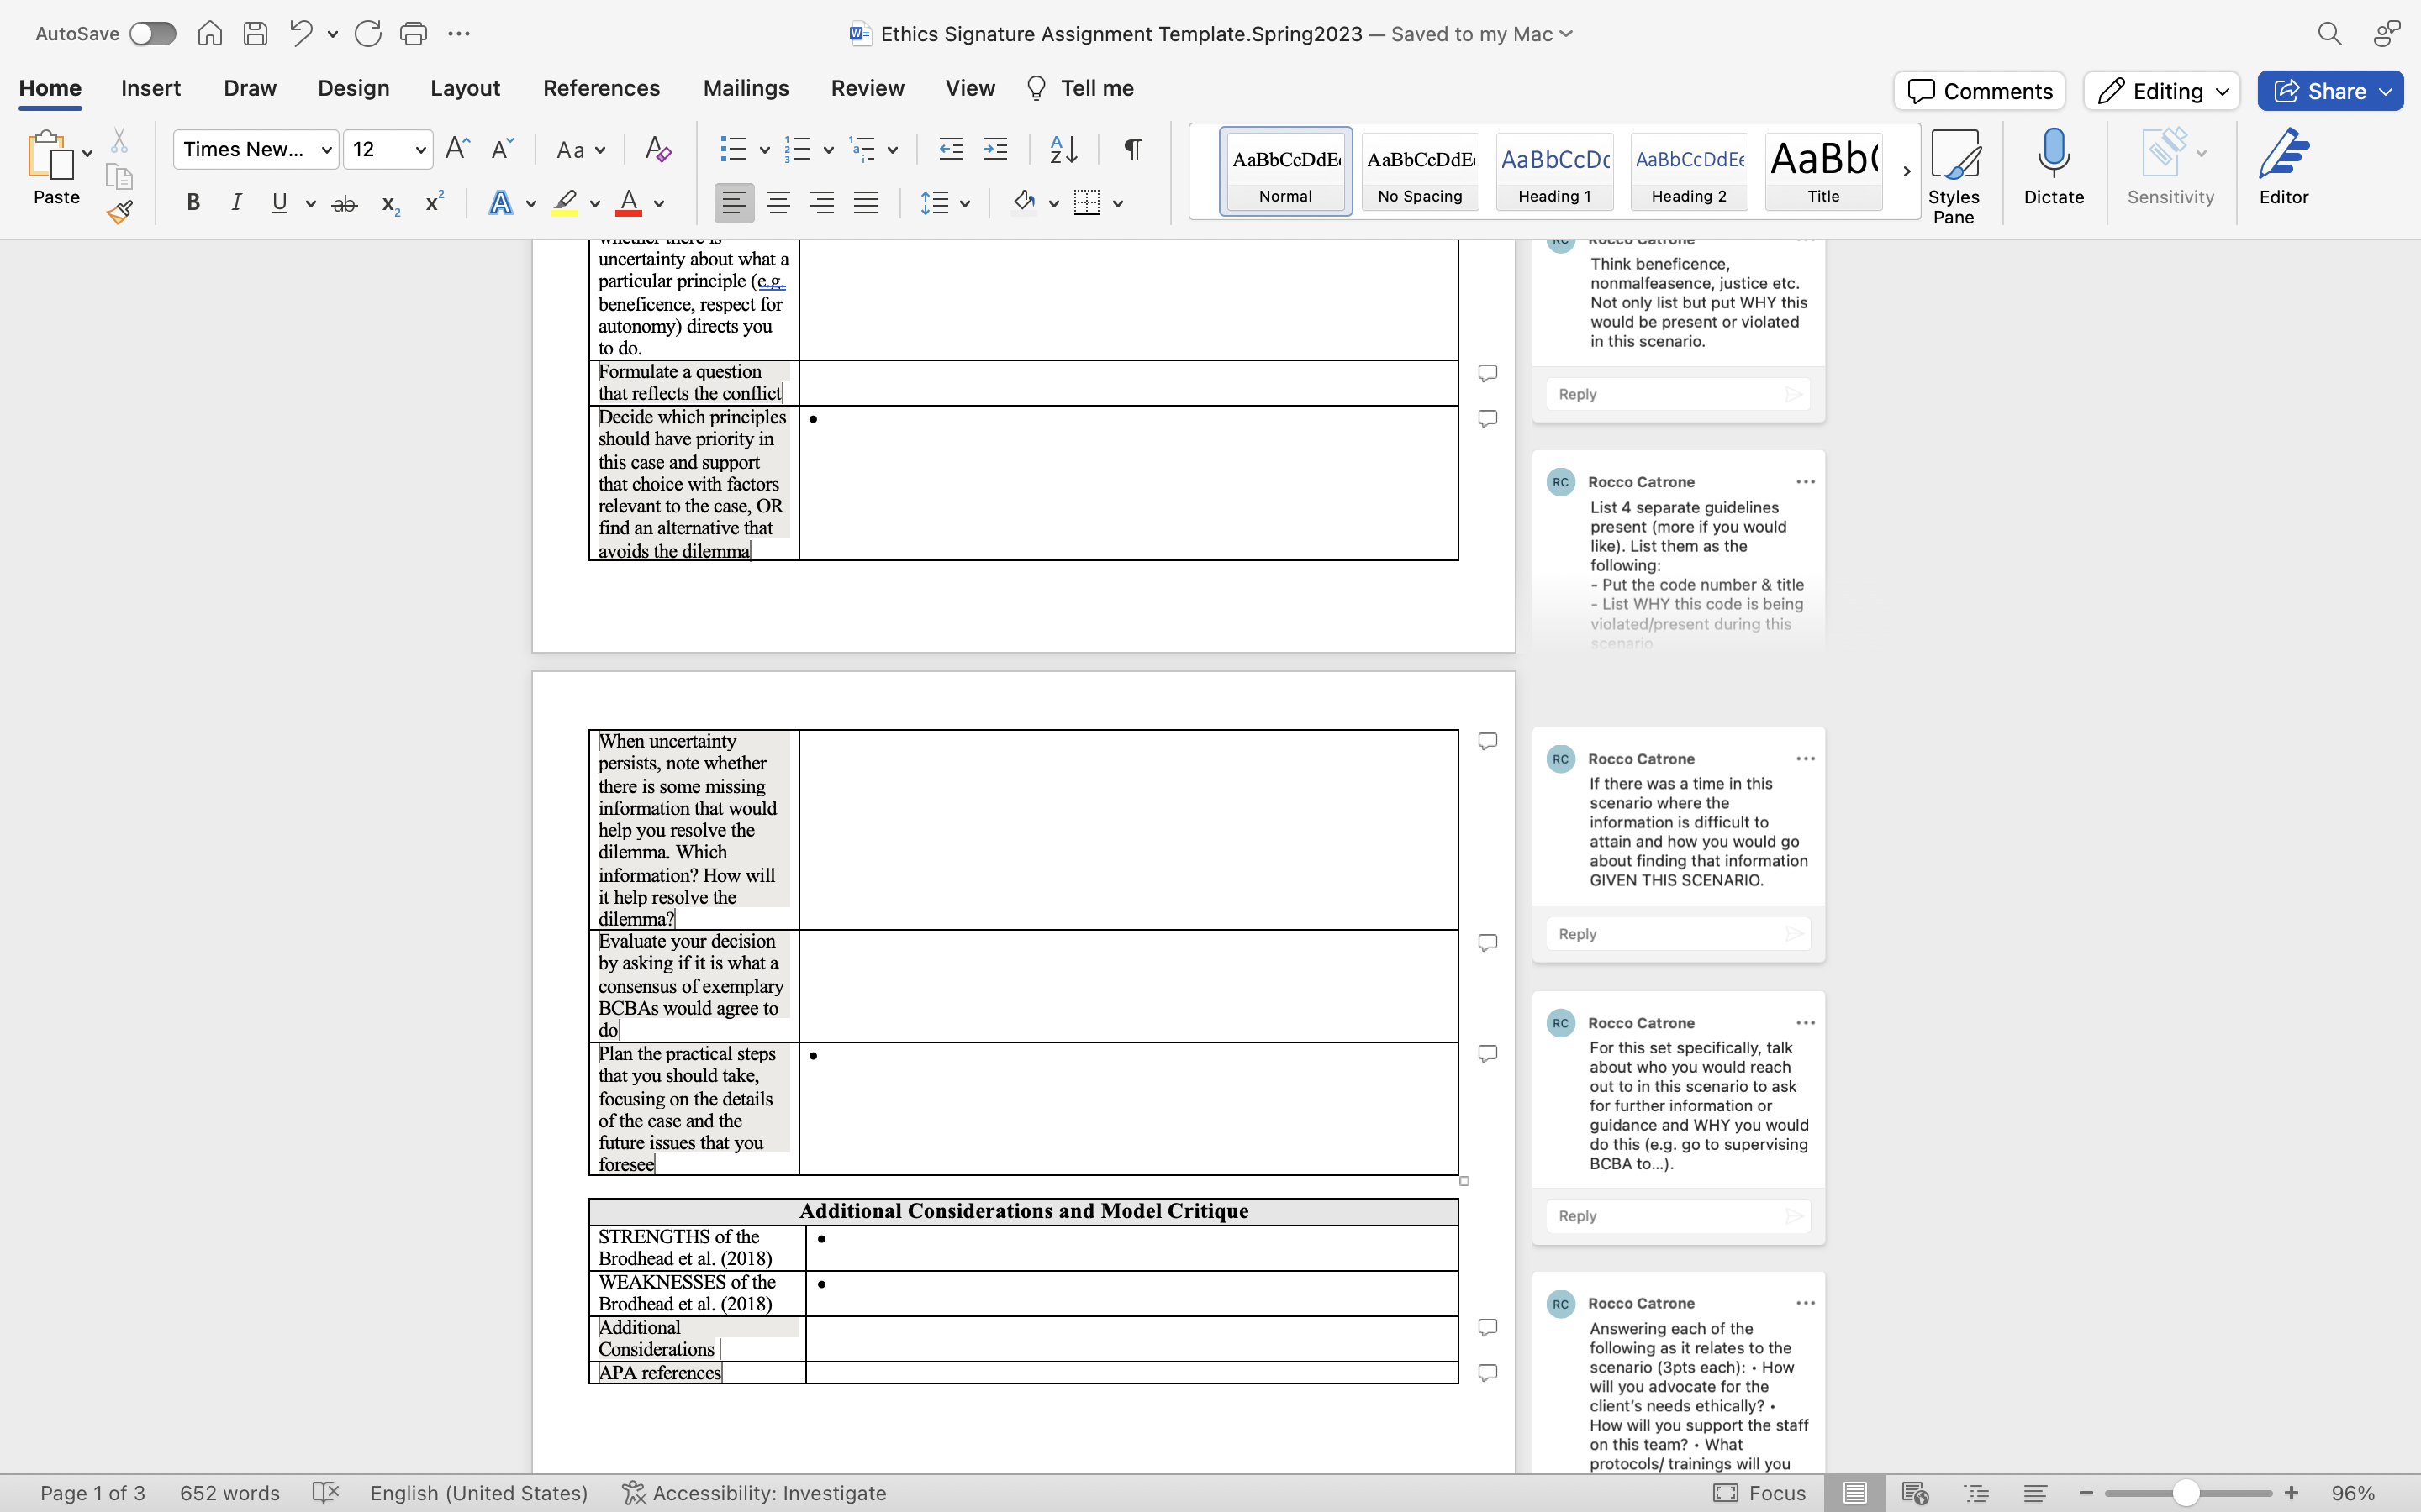Center align the text
2421x1512 pixels.
[778, 203]
